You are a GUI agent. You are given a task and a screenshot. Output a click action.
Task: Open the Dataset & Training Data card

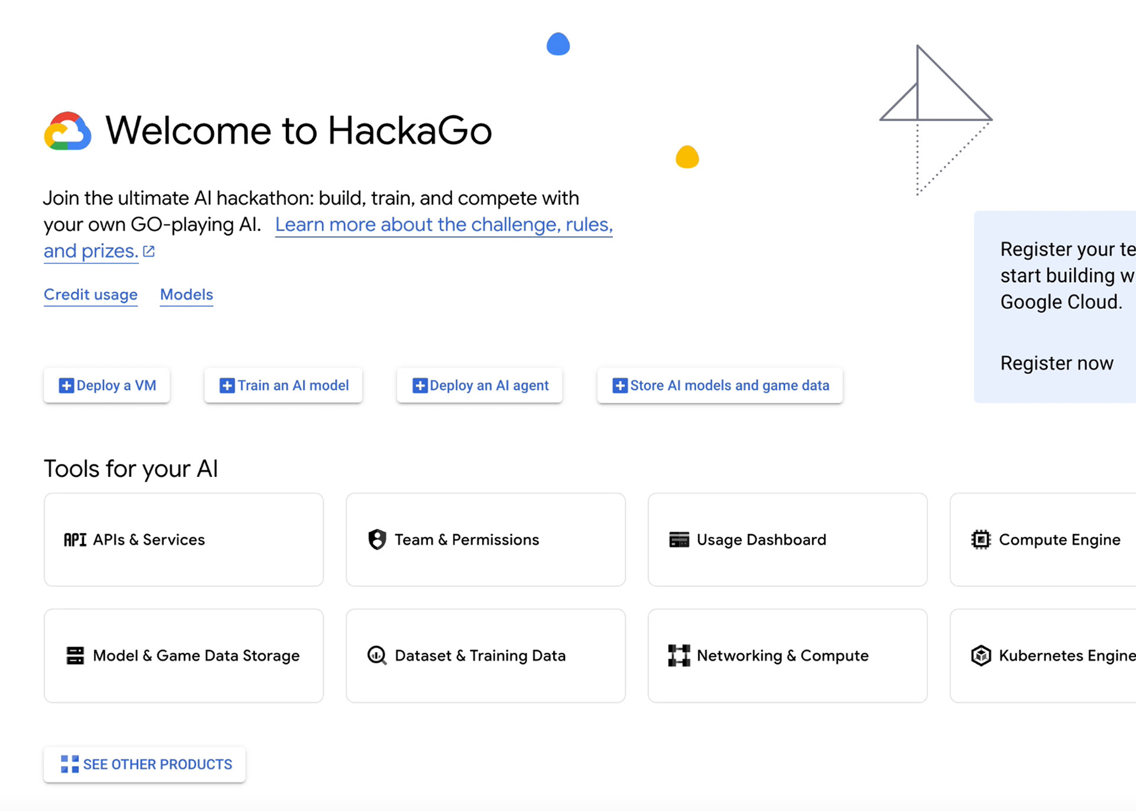[486, 655]
